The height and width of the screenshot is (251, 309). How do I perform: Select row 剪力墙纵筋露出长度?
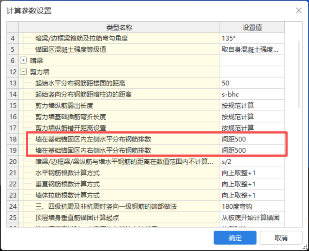pyautogui.click(x=119, y=105)
